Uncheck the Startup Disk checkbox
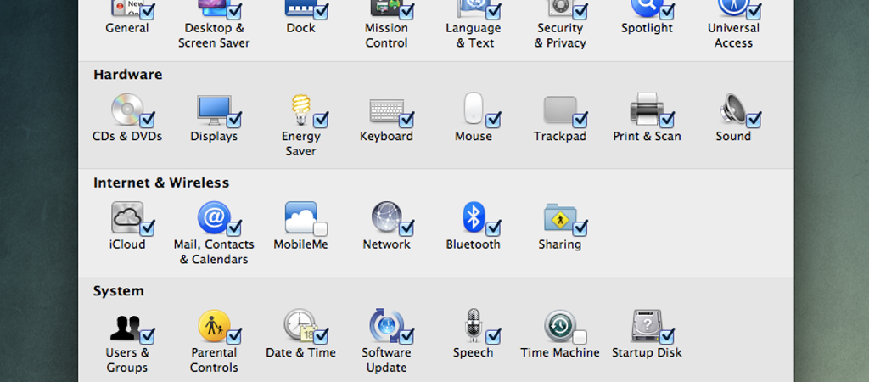 667,336
